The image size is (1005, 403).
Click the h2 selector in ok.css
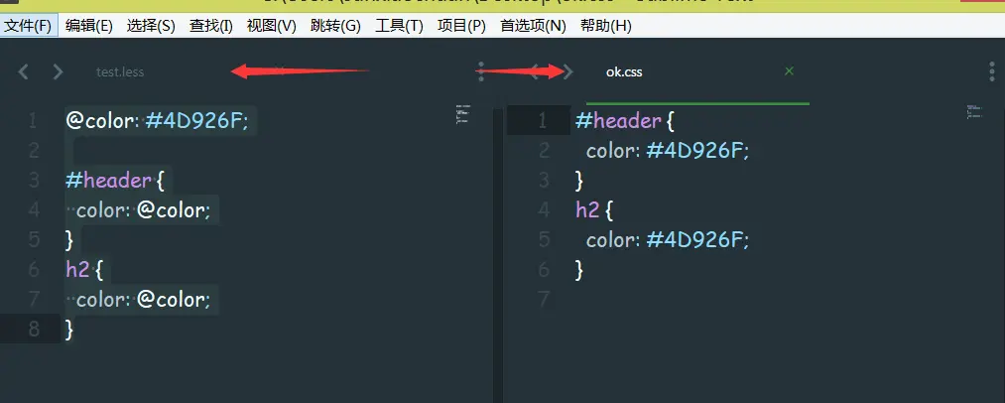coord(587,209)
